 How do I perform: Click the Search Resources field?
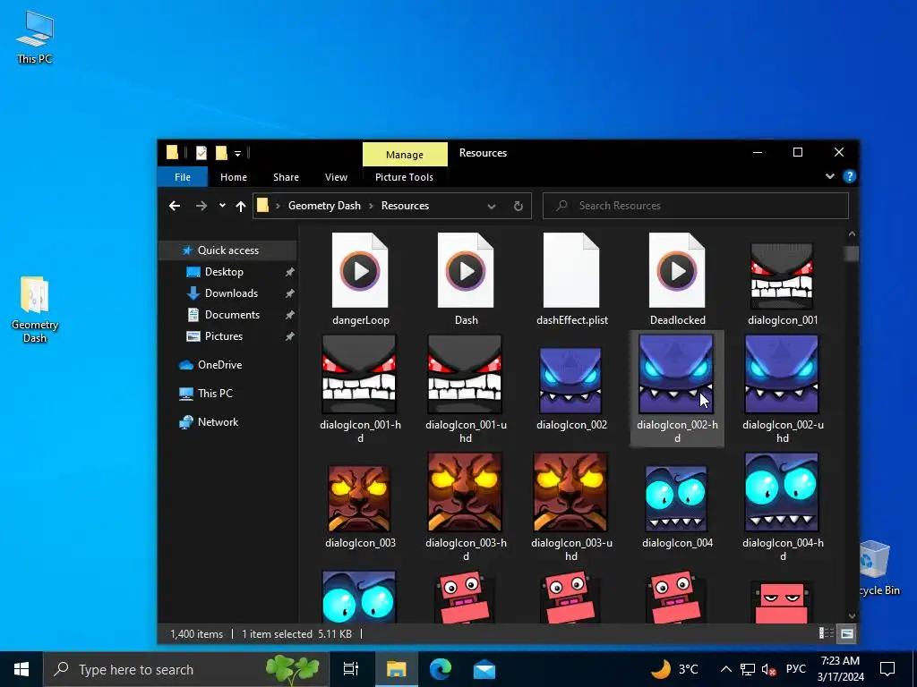coord(695,206)
